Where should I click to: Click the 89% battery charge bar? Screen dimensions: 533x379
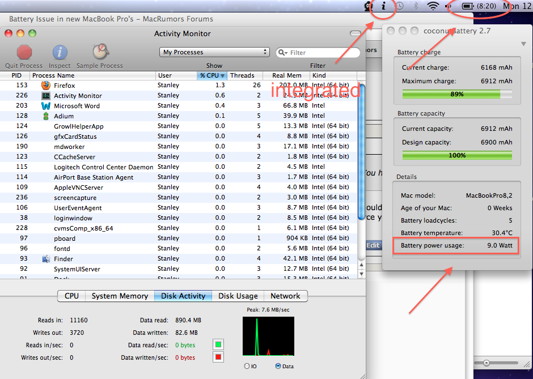click(x=457, y=94)
